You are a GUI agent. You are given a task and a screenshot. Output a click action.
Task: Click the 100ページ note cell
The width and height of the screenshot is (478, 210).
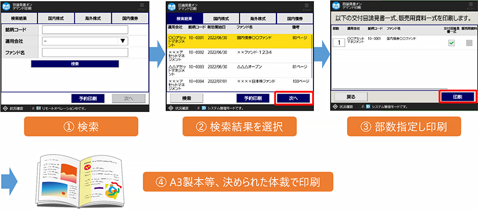(x=300, y=81)
